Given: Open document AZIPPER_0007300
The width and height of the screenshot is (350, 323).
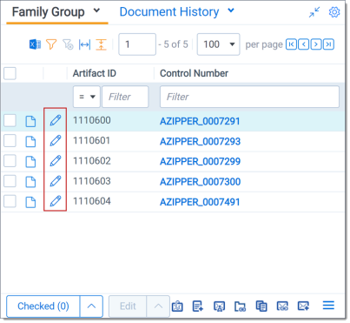Looking at the screenshot, I should pos(200,182).
